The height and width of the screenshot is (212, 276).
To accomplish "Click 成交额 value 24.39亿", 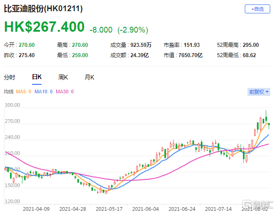I will click(140, 55).
